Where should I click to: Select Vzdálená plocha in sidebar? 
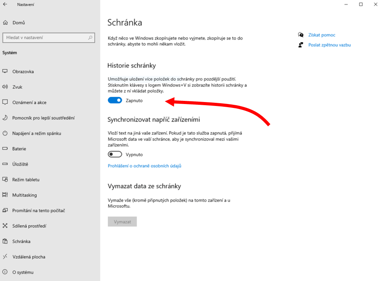(x=29, y=257)
